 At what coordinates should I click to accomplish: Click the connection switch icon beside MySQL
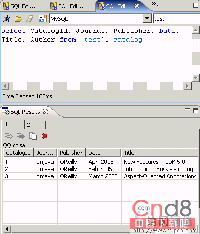pyautogui.click(x=43, y=19)
